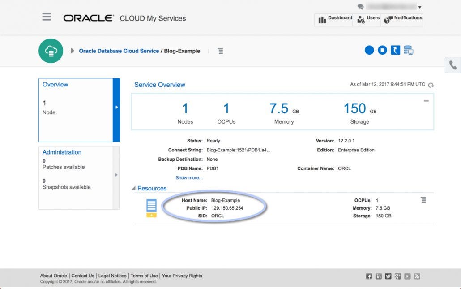Click the PDB Name PDB1 value
This screenshot has width=461, height=289.
pos(213,168)
